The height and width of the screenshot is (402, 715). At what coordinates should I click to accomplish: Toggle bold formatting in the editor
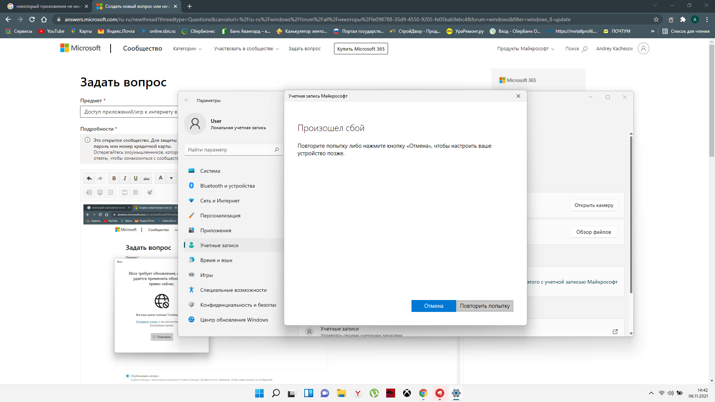(114, 178)
